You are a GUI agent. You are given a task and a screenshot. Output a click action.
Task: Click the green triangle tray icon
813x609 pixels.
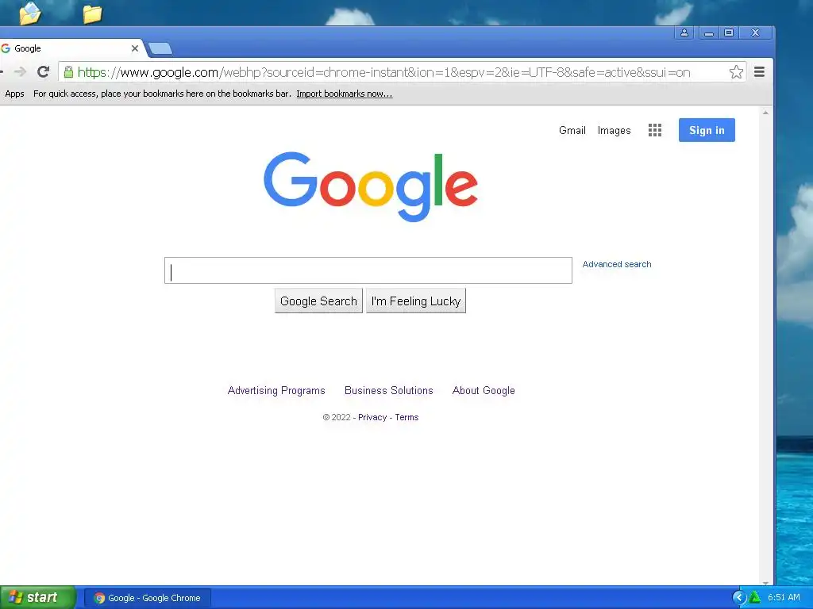coord(755,597)
